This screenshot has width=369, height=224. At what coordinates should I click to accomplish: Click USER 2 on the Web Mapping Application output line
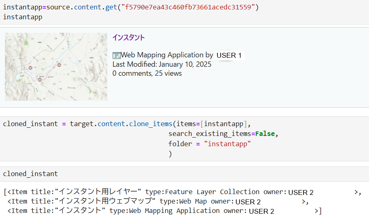pyautogui.click(x=261, y=211)
